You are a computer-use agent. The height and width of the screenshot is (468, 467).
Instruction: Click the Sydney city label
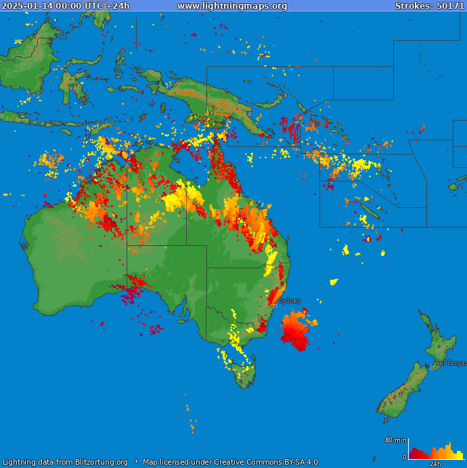[x=290, y=300]
